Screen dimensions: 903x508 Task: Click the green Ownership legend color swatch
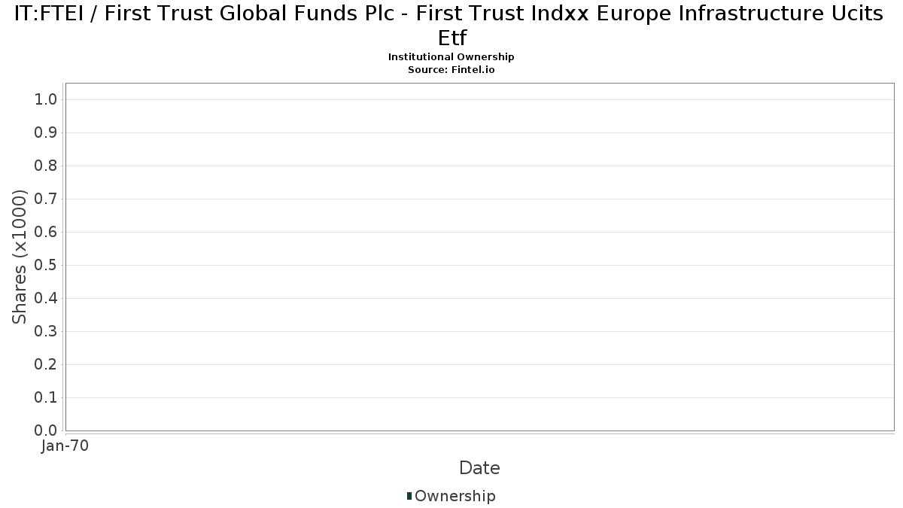coord(409,496)
